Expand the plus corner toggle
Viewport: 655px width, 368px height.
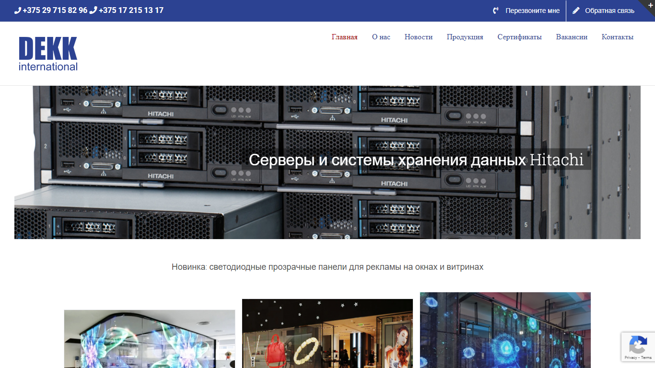(650, 4)
